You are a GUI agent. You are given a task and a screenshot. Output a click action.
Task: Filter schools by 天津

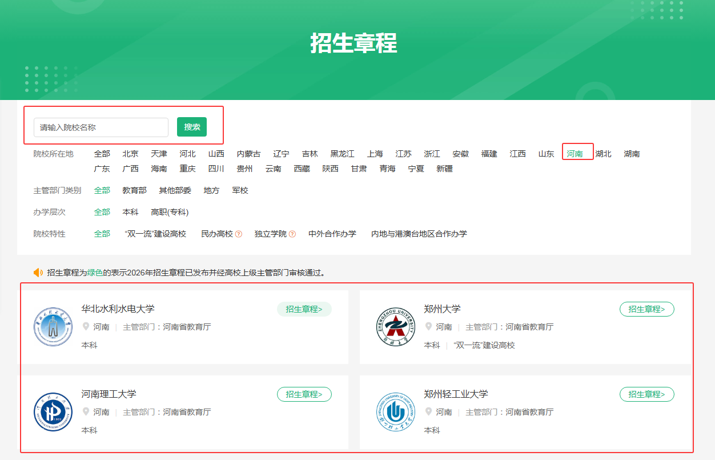click(x=159, y=154)
